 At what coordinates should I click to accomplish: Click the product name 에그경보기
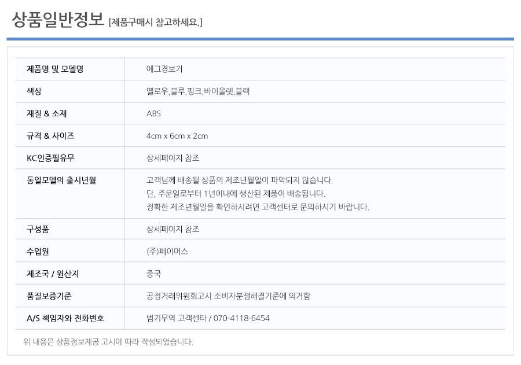tap(164, 69)
